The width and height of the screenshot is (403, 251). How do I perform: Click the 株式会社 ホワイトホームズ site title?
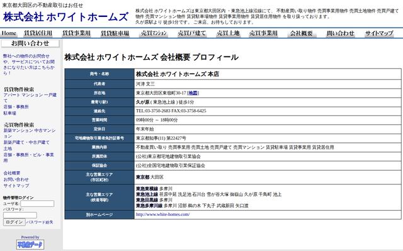pos(65,17)
